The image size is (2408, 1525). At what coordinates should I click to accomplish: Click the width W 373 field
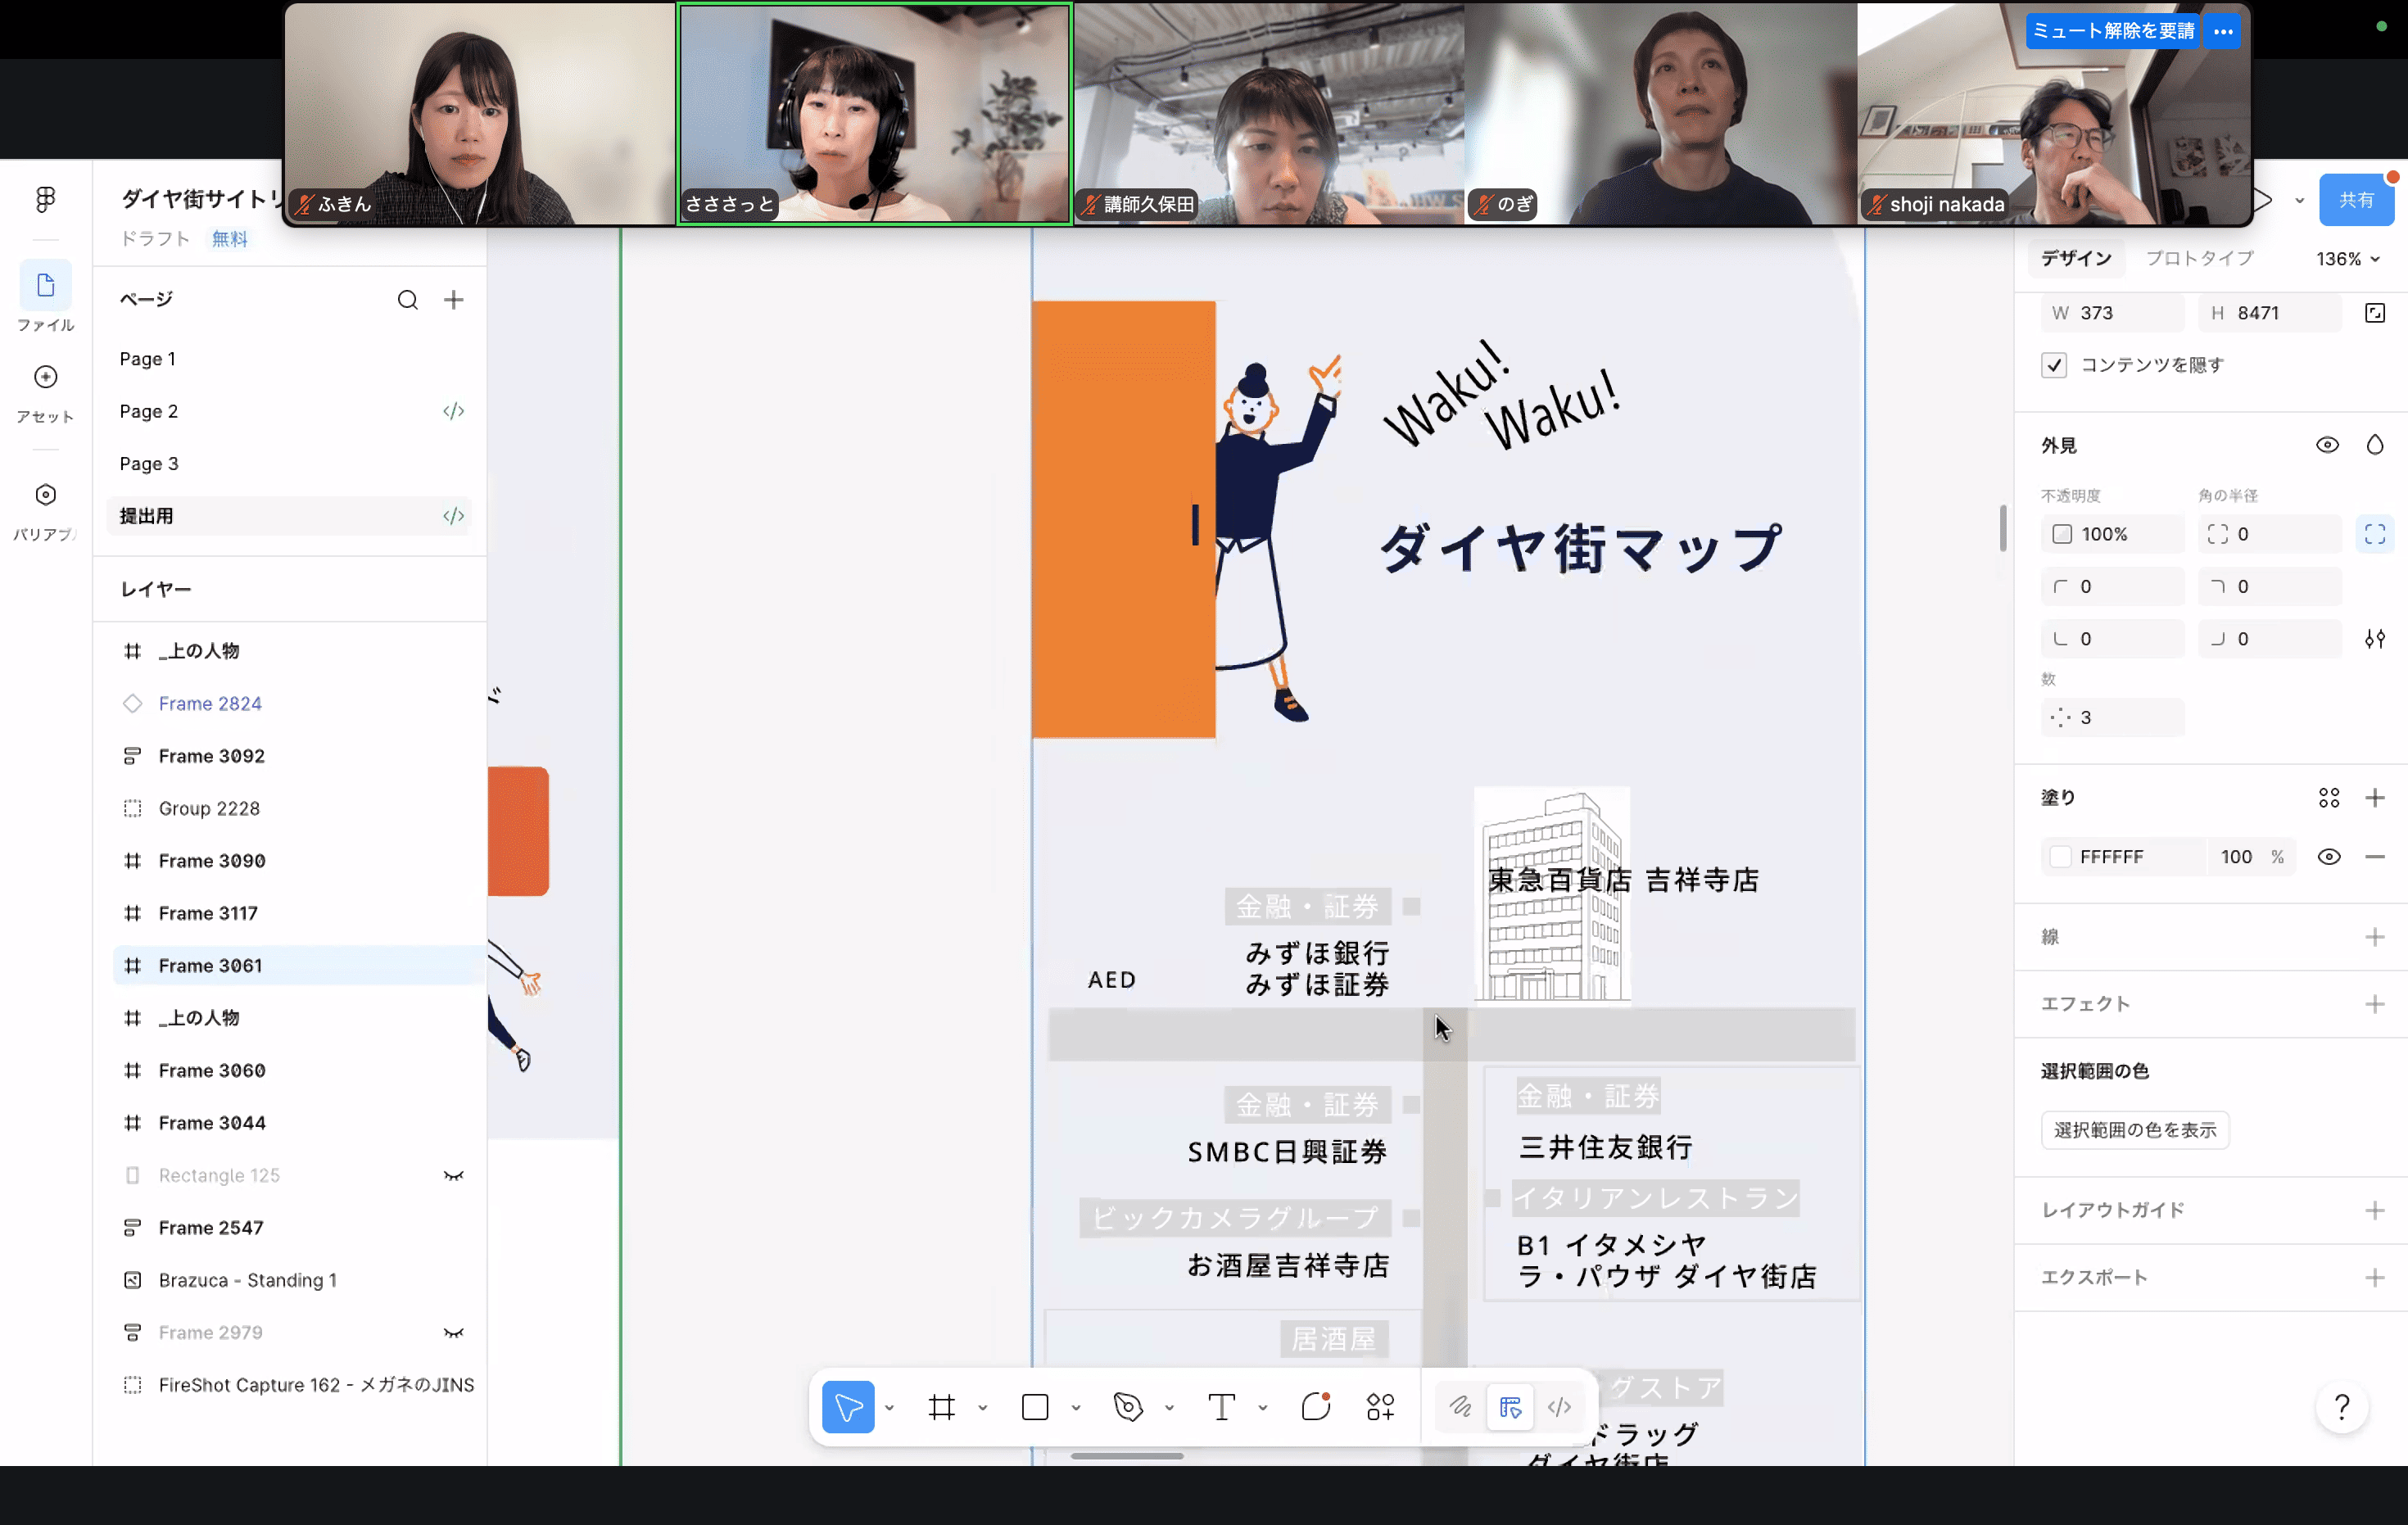2112,313
